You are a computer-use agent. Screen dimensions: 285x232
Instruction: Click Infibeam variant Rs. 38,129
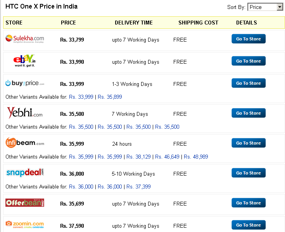pos(138,157)
